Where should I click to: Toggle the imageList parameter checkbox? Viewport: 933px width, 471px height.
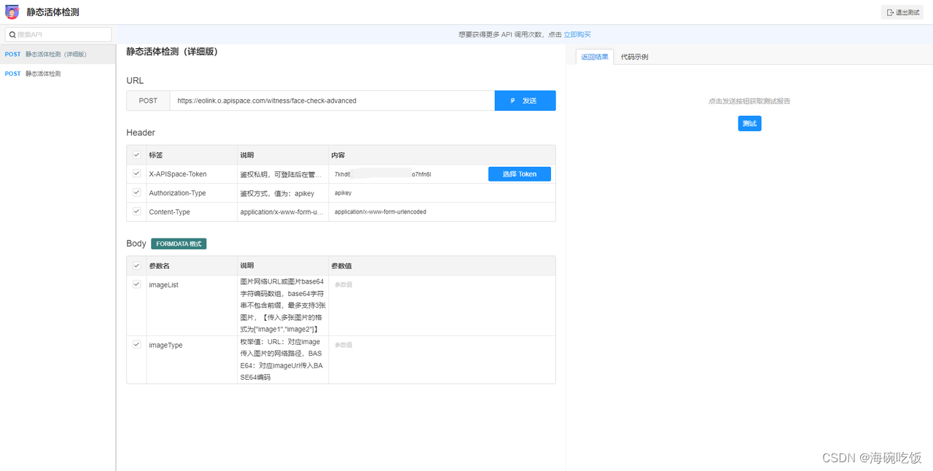tap(136, 284)
